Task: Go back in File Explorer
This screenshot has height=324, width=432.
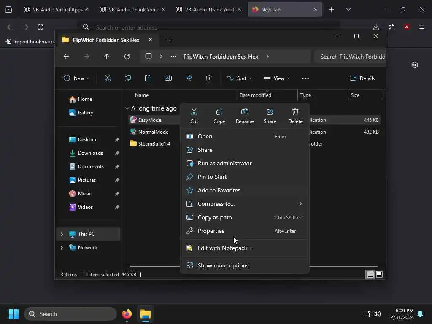Action: 66,57
